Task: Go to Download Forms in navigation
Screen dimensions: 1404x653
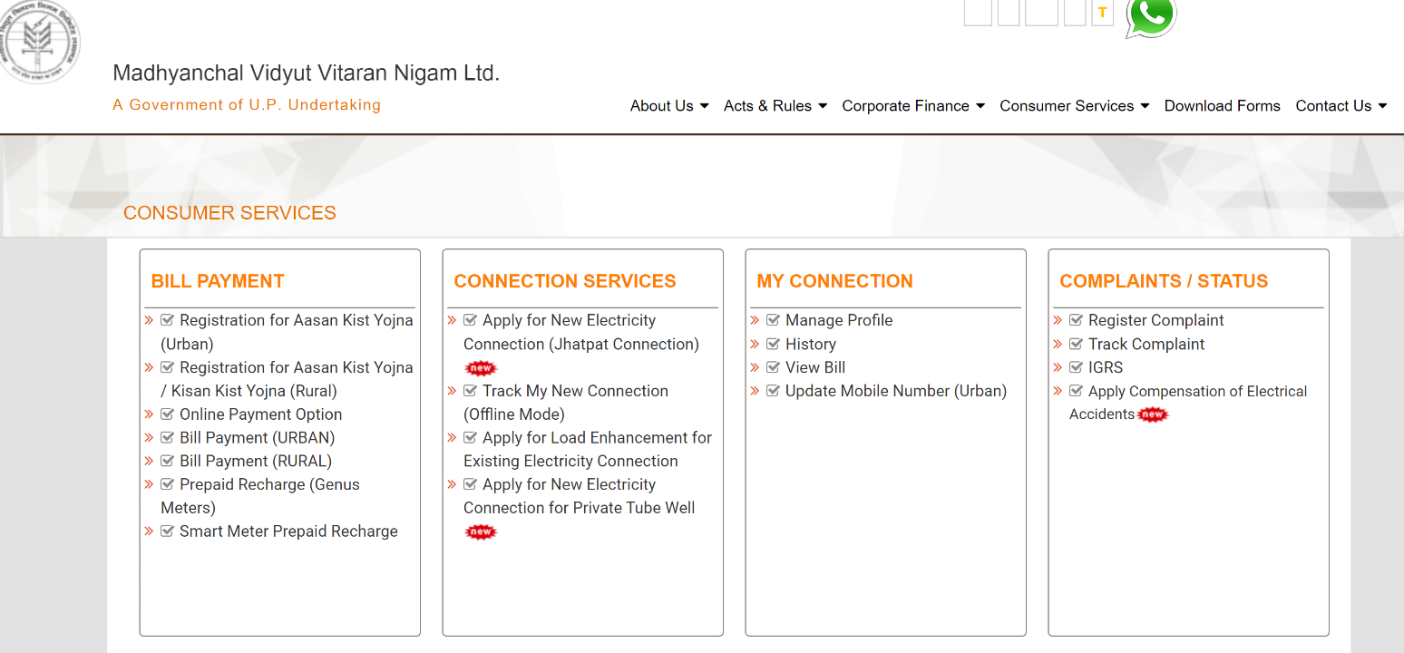Action: coord(1223,106)
